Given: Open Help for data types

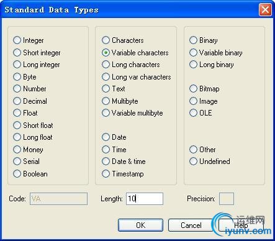Looking at the screenshot, I should (241, 225).
